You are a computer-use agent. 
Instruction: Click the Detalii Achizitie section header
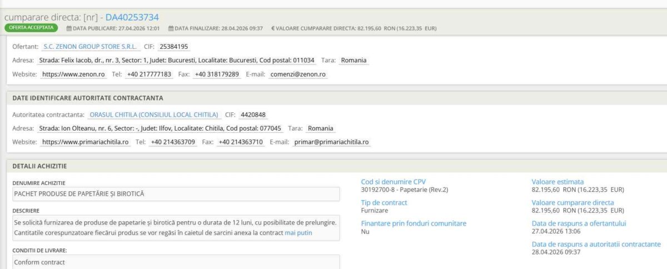click(x=40, y=166)
